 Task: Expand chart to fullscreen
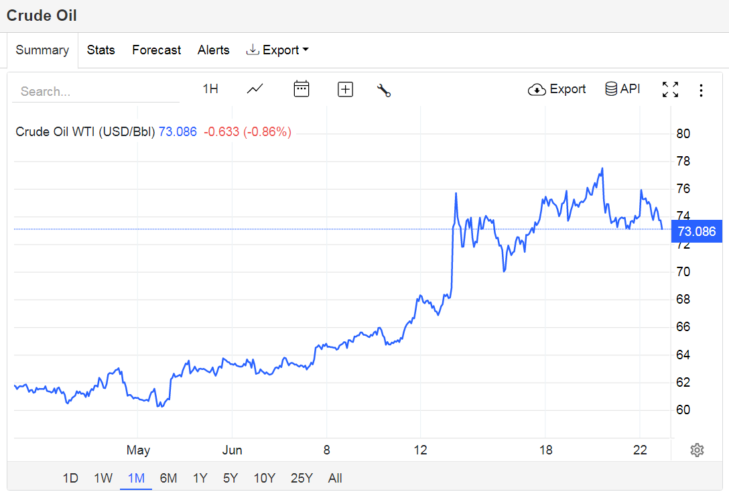(x=671, y=89)
